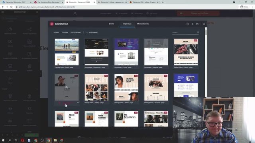The image size is (255, 143).
Task: Click the sync library icon
Action: point(192,24)
